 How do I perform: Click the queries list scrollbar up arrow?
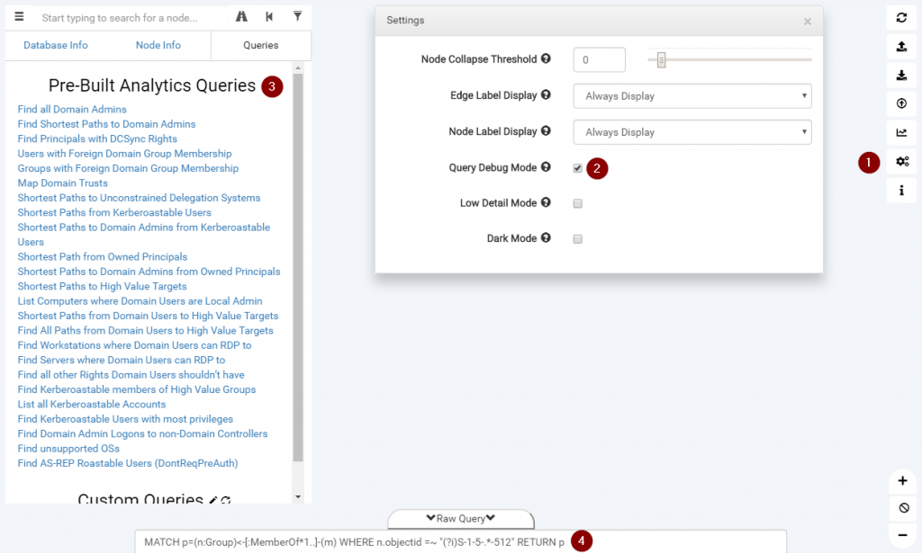(298, 68)
